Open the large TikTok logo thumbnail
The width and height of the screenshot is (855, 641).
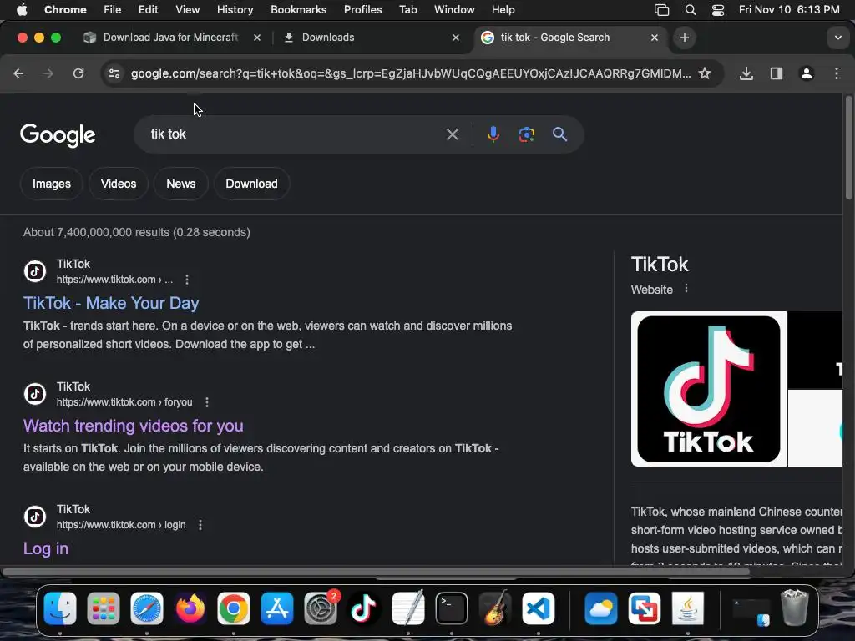click(708, 389)
